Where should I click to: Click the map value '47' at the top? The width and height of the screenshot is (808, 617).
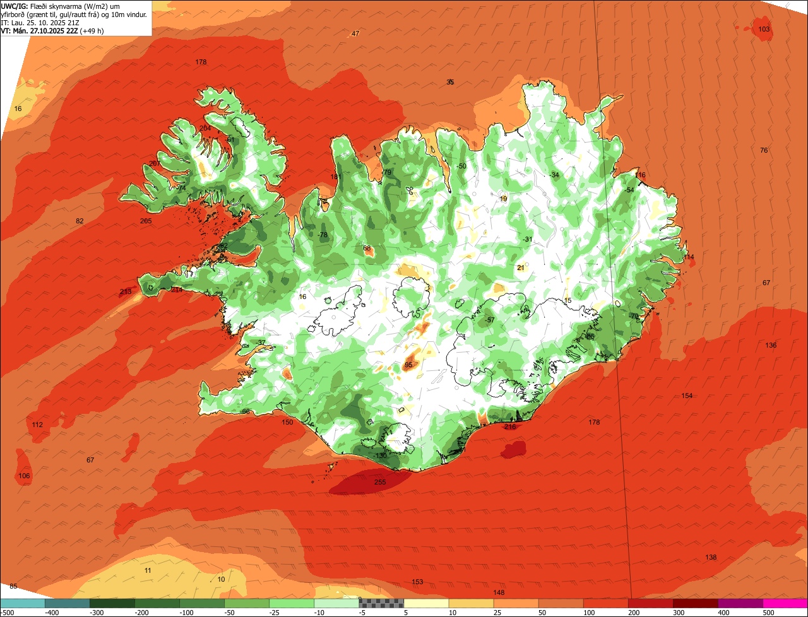(355, 33)
